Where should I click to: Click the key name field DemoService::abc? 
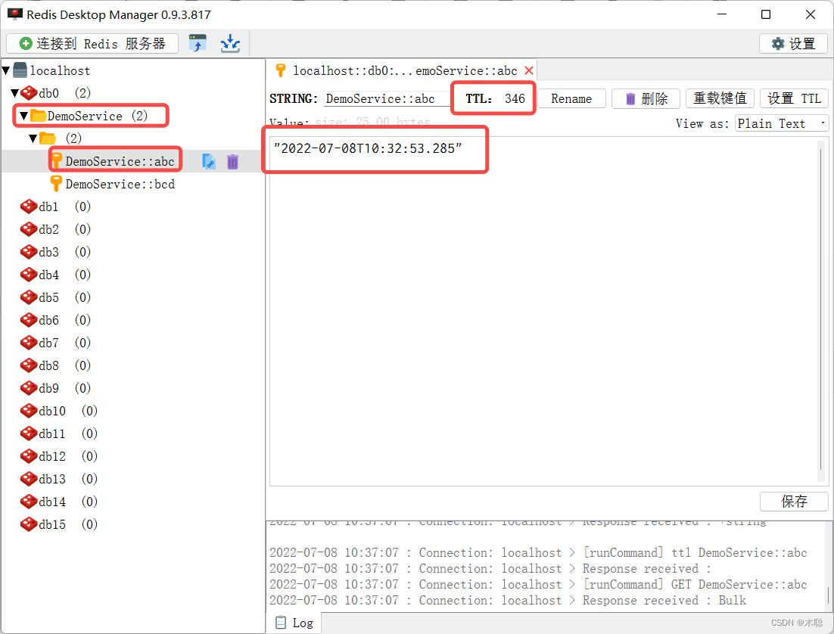coord(387,99)
